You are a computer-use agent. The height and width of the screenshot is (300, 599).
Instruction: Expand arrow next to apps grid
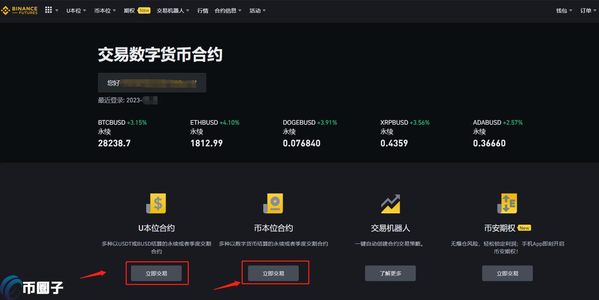click(x=57, y=10)
